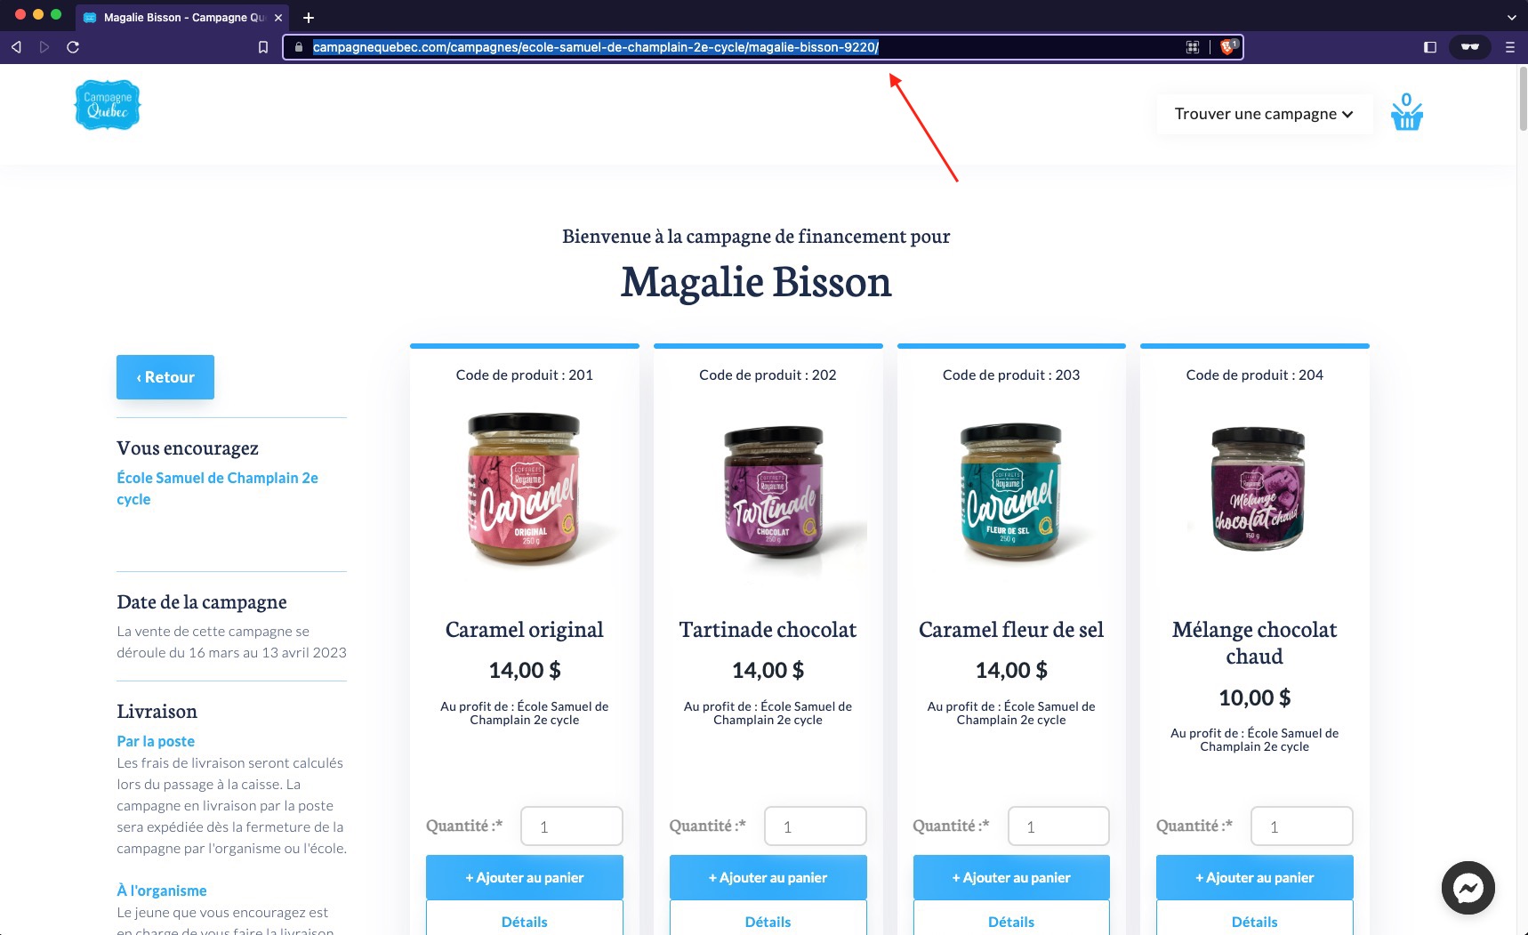The height and width of the screenshot is (935, 1528).
Task: Open the Brave Shields lion icon
Action: pyautogui.click(x=1228, y=47)
